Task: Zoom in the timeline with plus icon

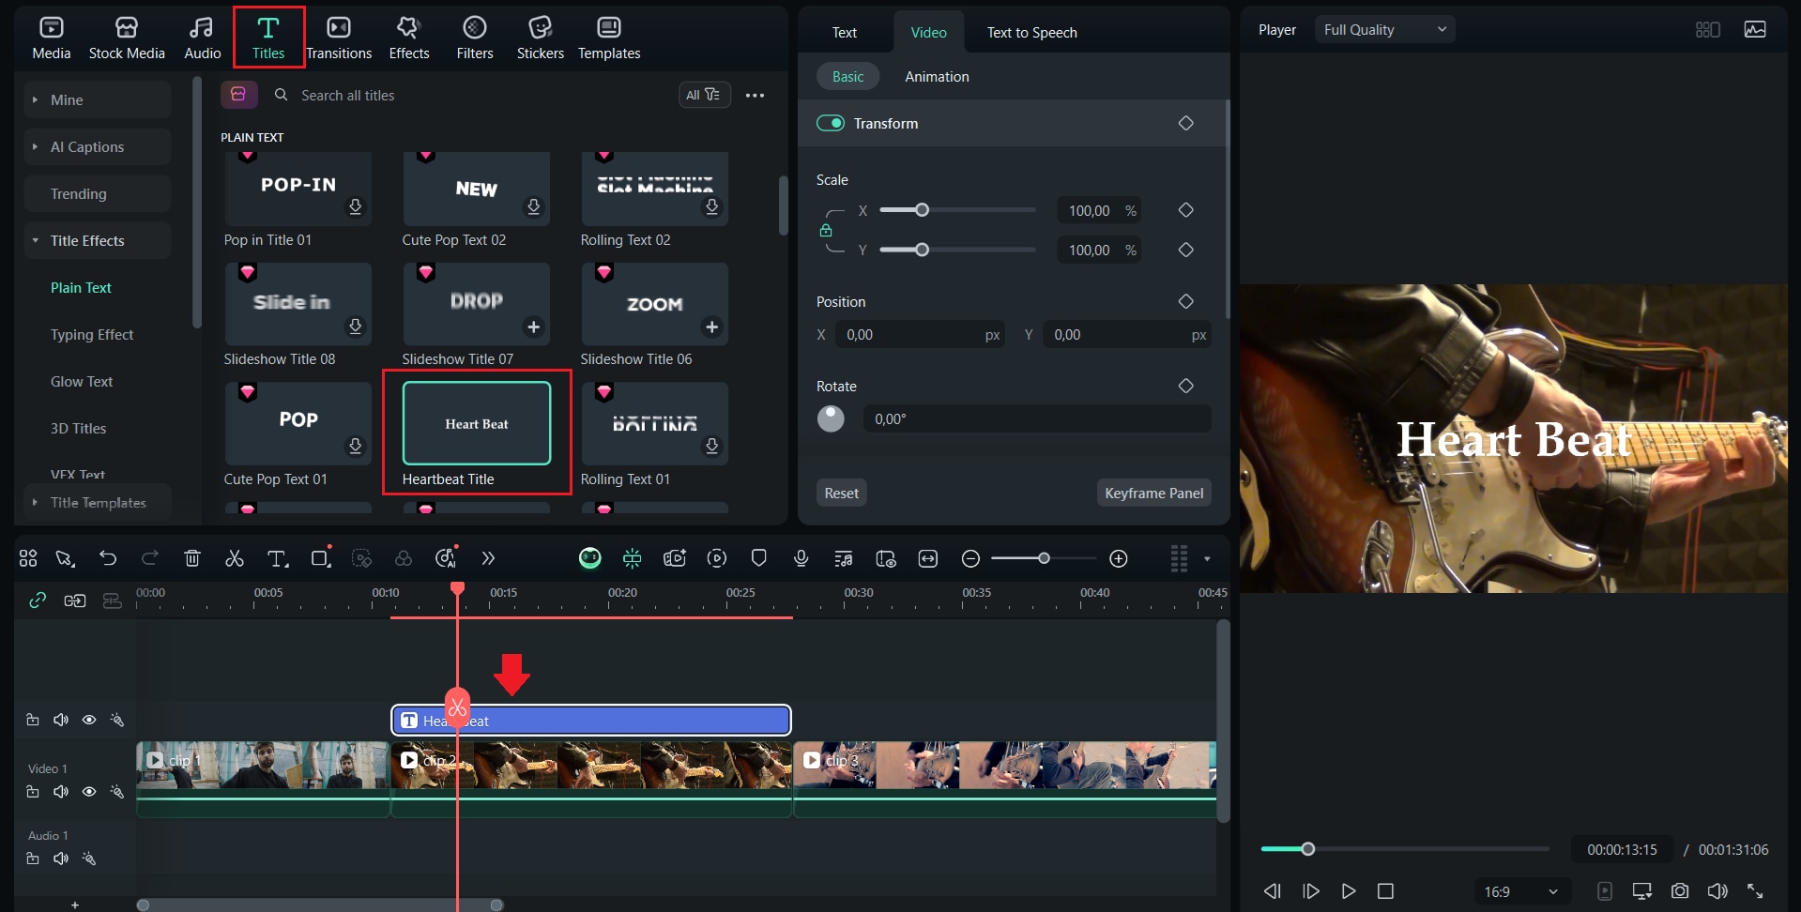Action: point(1119,558)
